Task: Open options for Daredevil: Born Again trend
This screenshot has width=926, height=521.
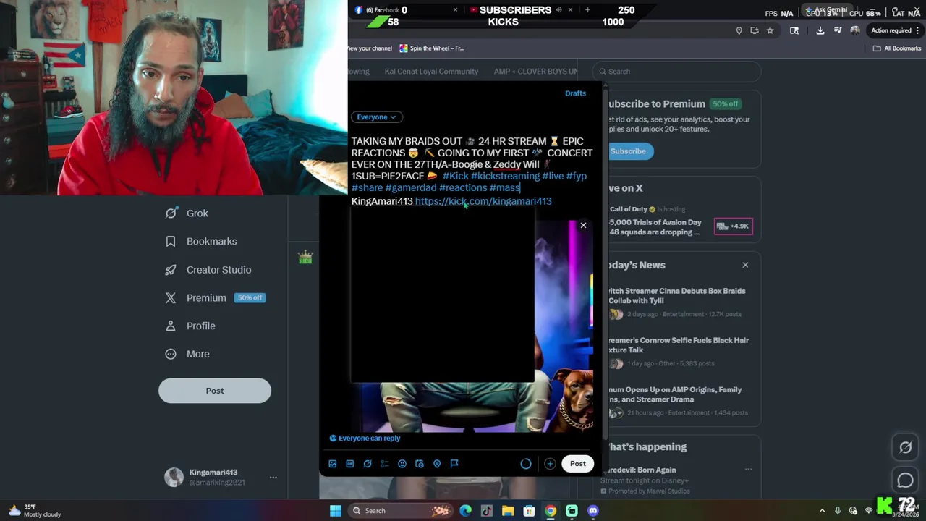Action: (748, 470)
